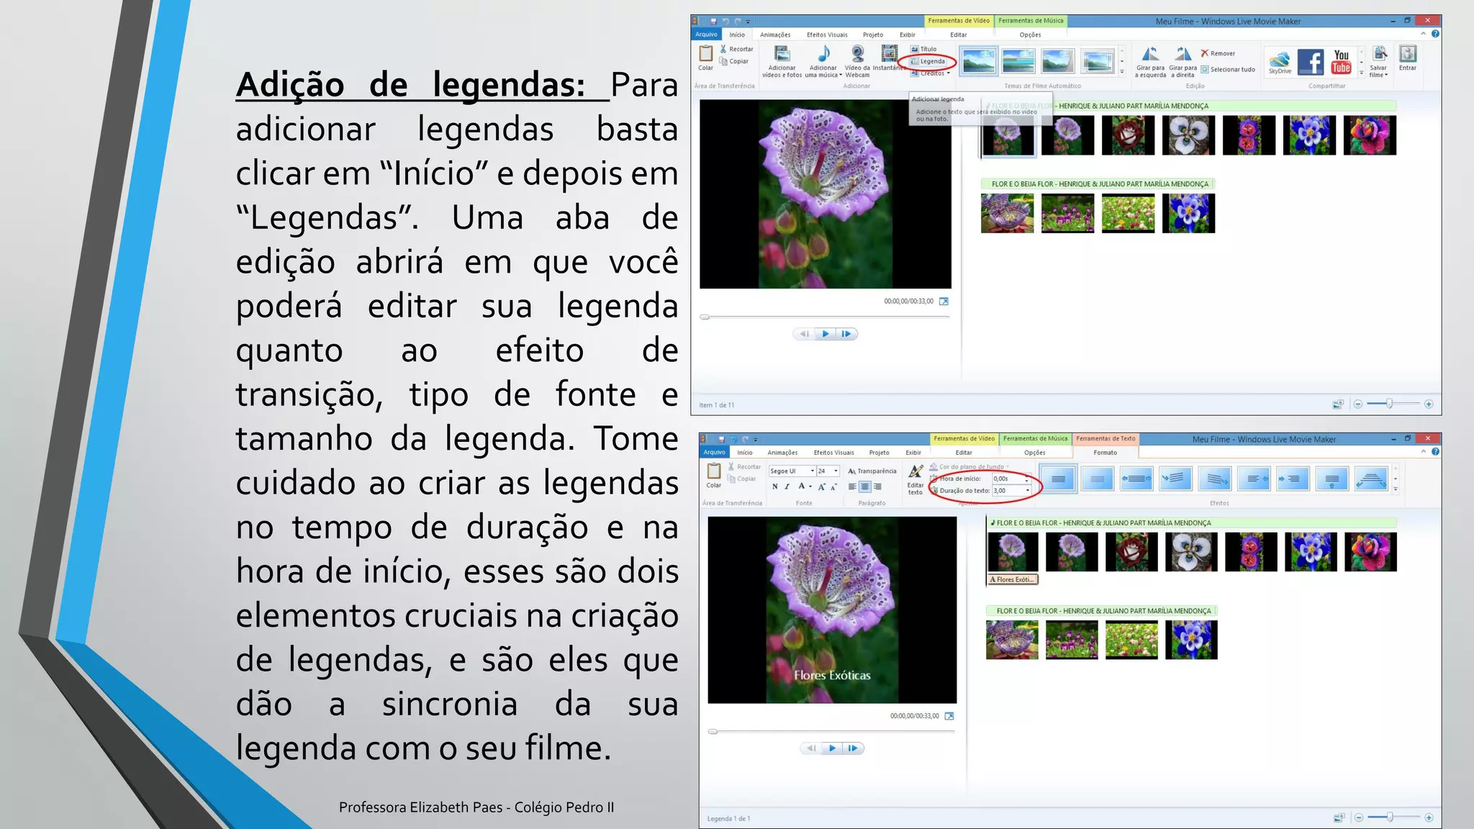Expand the Salvar filme dropdown
1474x829 pixels.
coord(1386,75)
